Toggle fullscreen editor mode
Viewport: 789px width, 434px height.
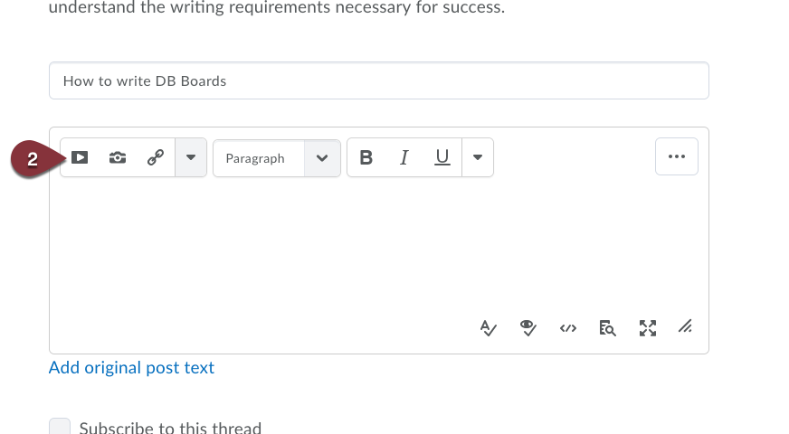[648, 328]
